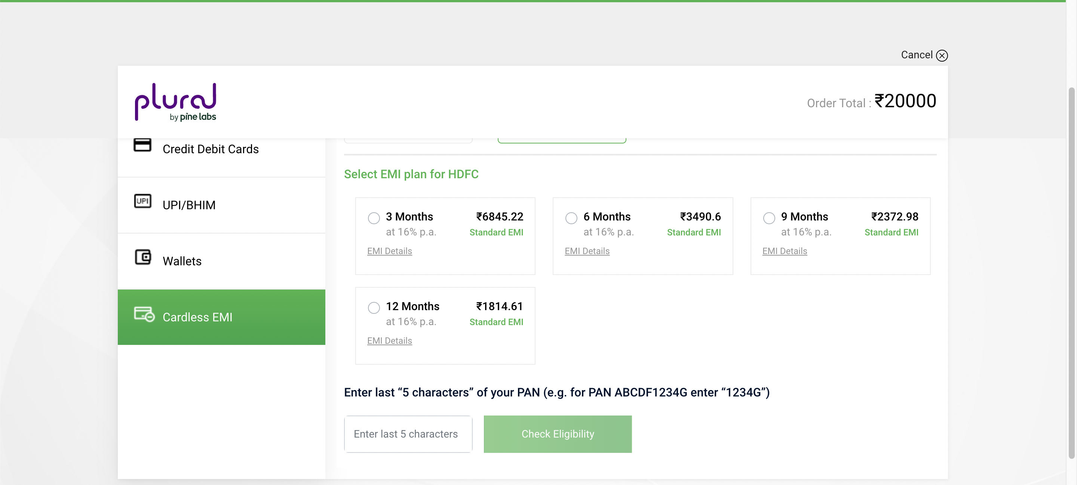View EMI Details for 12 Months plan
This screenshot has width=1077, height=485.
tap(389, 341)
